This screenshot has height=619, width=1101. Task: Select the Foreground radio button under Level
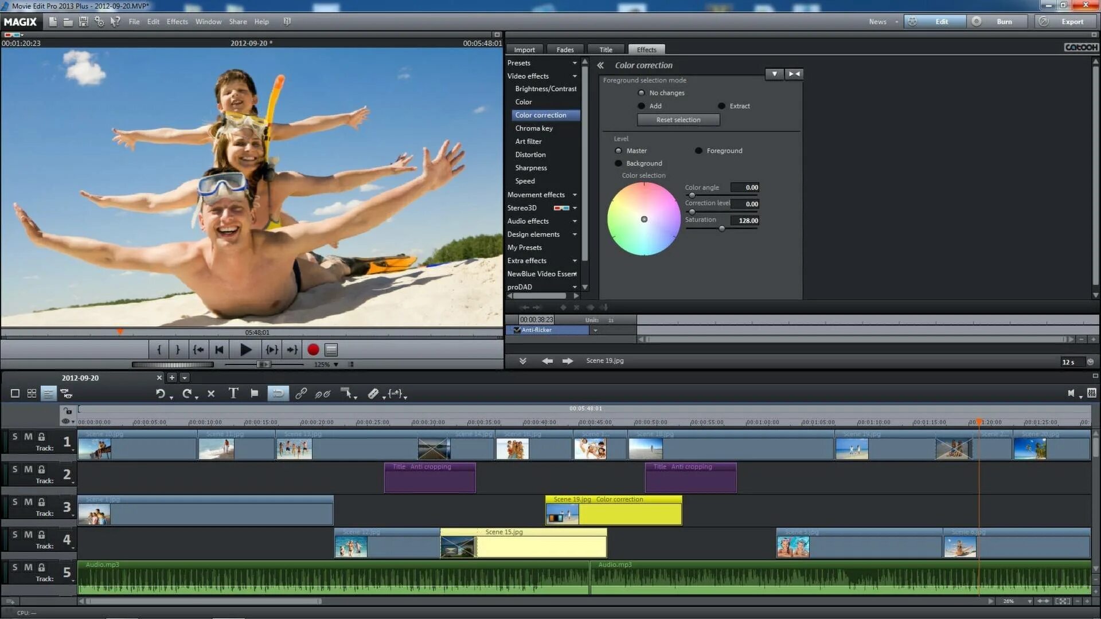point(698,150)
